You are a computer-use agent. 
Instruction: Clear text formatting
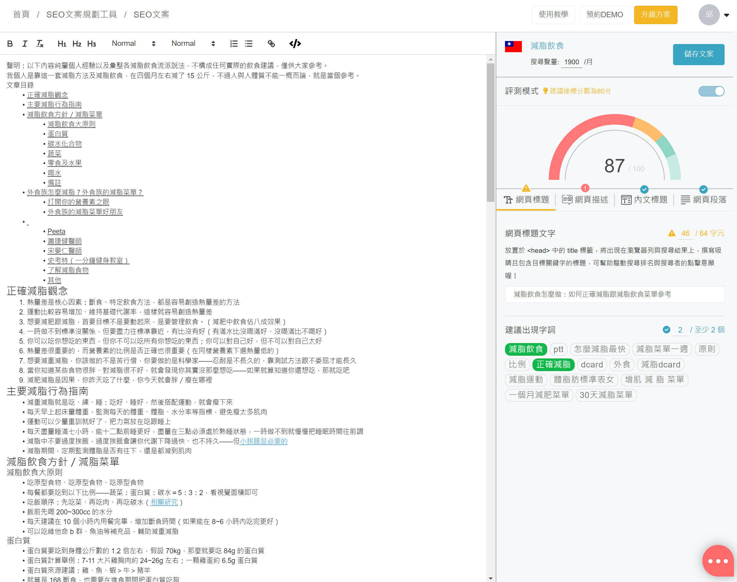(x=40, y=44)
